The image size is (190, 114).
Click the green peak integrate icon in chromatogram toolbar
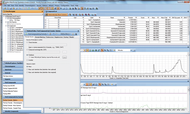(93, 50)
